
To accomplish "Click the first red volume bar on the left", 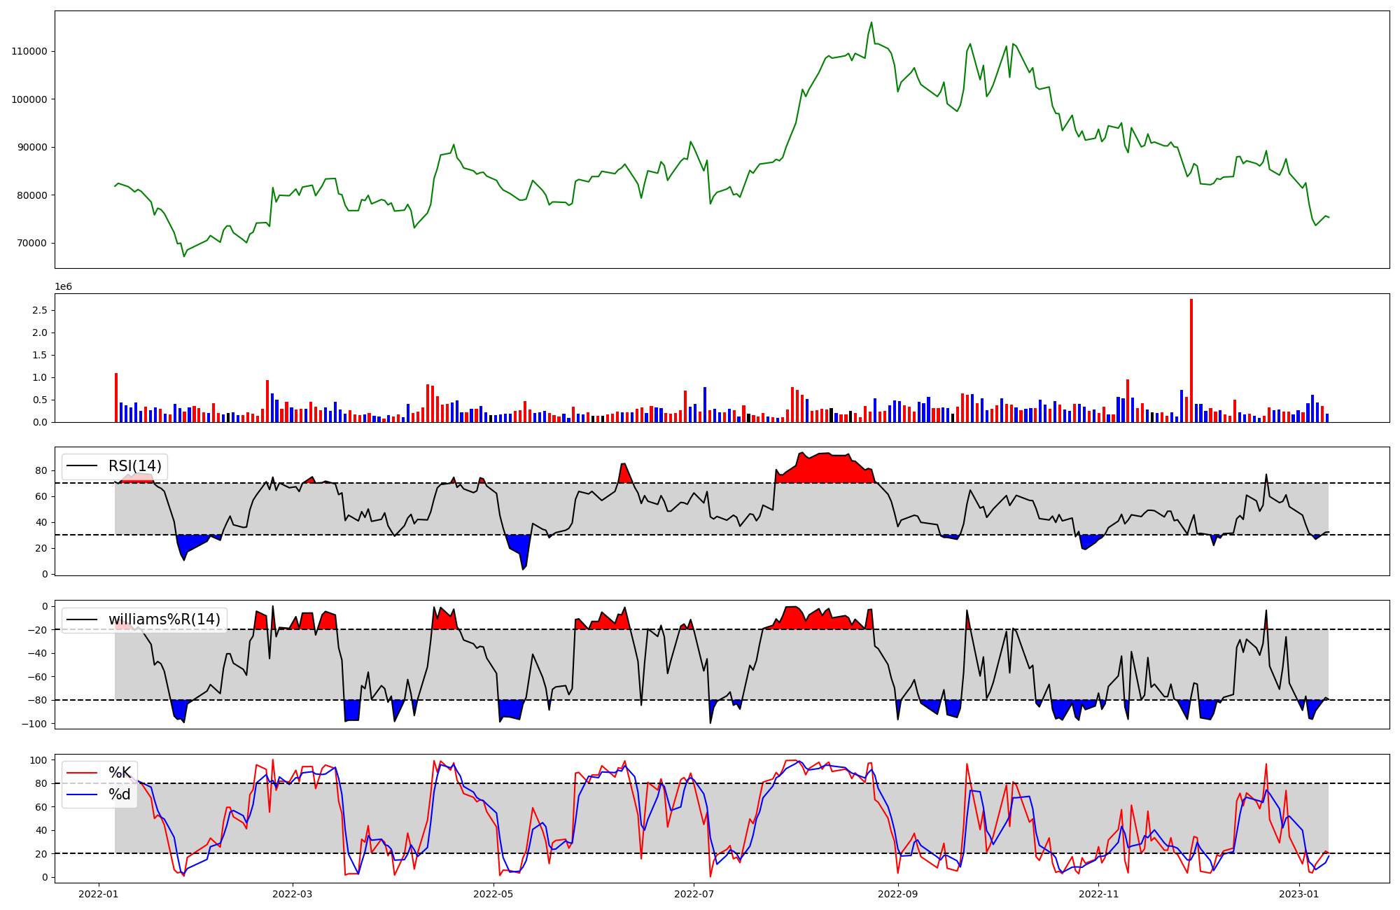I will point(116,398).
